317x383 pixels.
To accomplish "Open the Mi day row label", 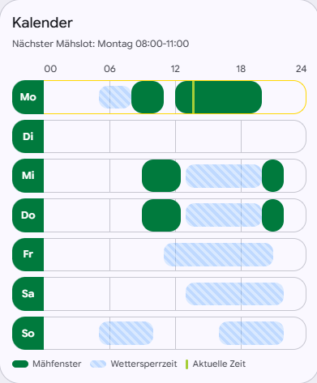I will click(x=28, y=176).
